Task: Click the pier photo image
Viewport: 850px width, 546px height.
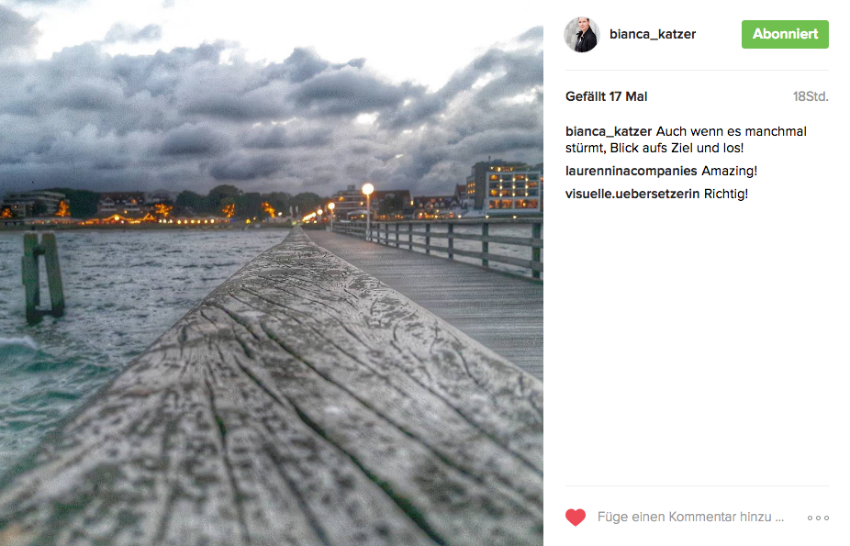Action: [272, 273]
